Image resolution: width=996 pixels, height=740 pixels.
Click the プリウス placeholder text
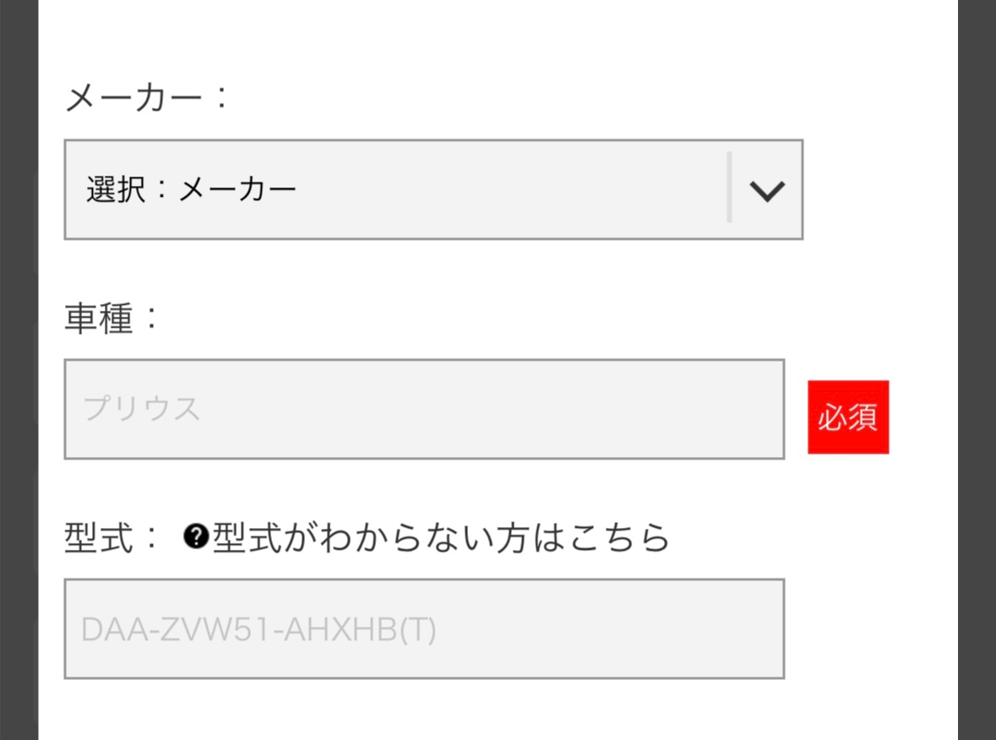pos(142,410)
